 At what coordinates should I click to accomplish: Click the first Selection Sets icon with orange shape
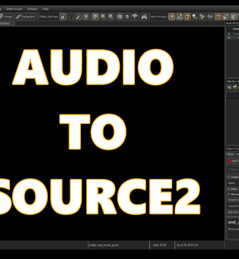(229, 87)
